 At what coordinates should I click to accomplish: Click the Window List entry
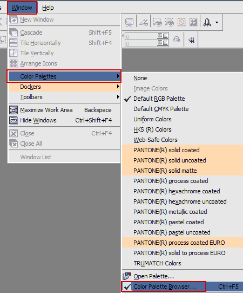(64, 157)
